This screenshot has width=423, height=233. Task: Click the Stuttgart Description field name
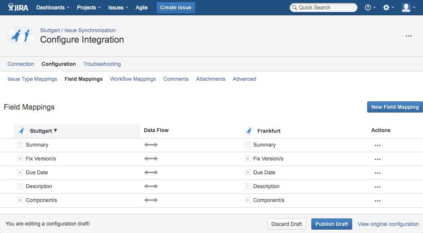click(39, 186)
